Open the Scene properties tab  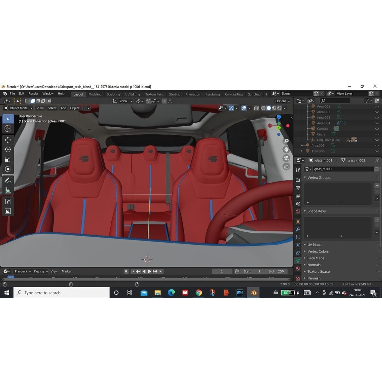pos(298,203)
